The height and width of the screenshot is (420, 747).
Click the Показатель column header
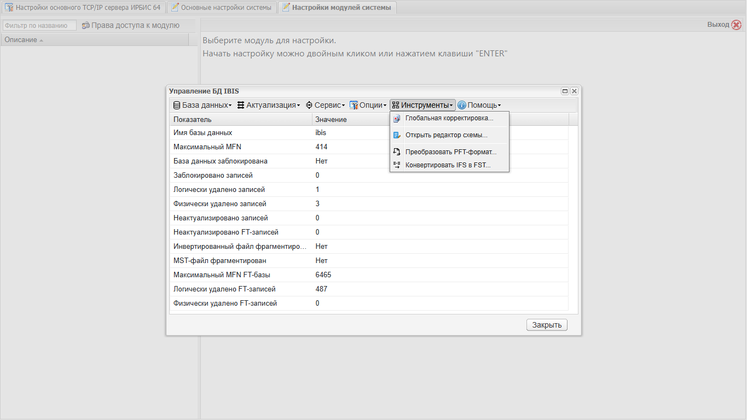[241, 119]
